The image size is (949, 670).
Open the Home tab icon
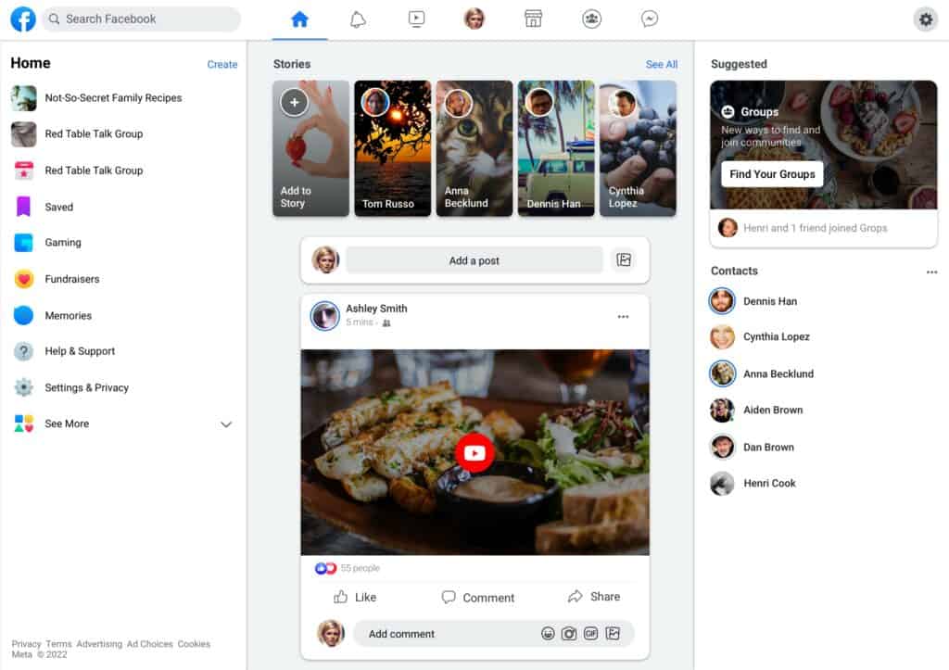299,19
